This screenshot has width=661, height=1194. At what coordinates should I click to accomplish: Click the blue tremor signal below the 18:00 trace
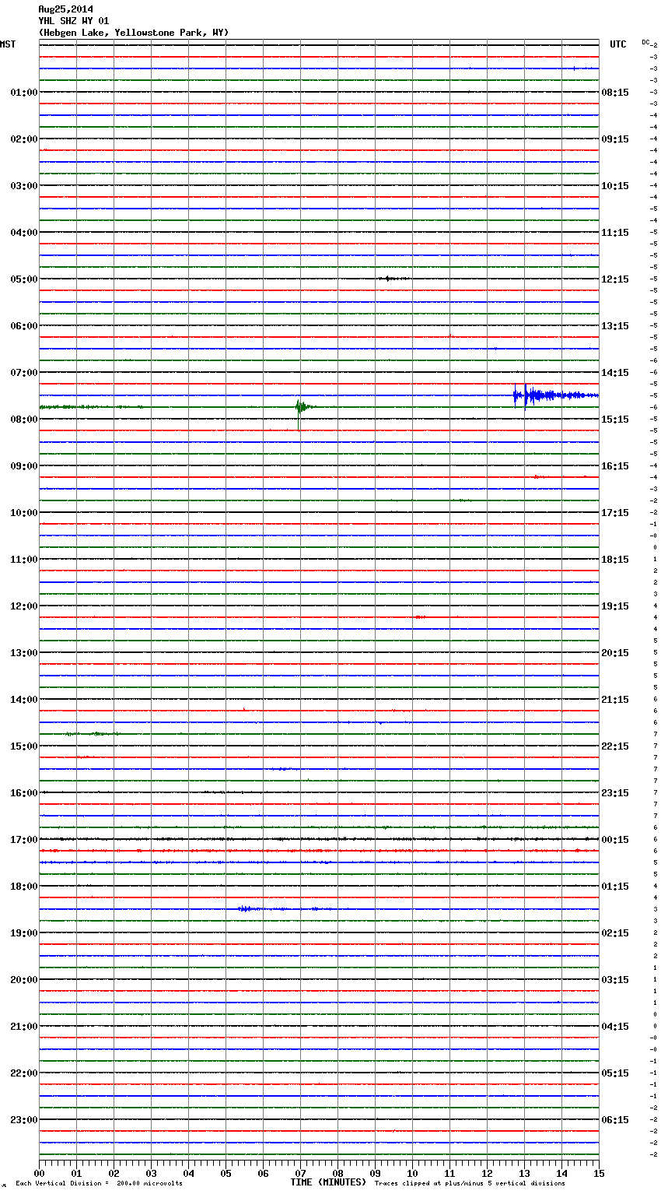coord(249,908)
